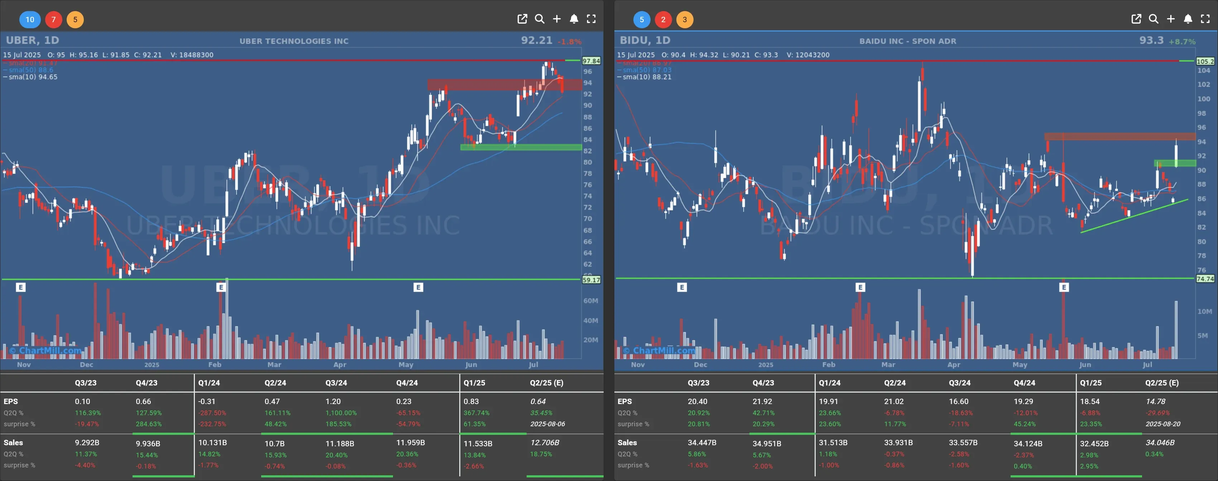Expand UBER chart to fullscreen
This screenshot has width=1218, height=481.
pyautogui.click(x=591, y=19)
